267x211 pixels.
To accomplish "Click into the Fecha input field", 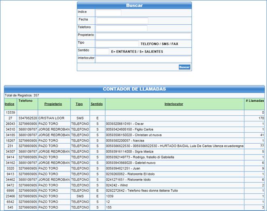I will pyautogui.click(x=122, y=21).
